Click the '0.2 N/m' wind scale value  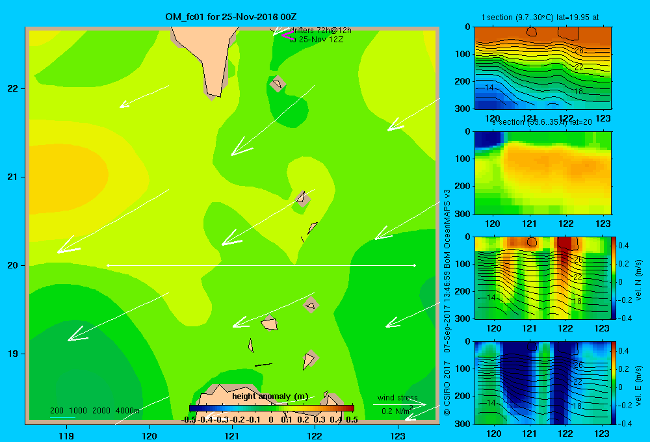click(397, 411)
